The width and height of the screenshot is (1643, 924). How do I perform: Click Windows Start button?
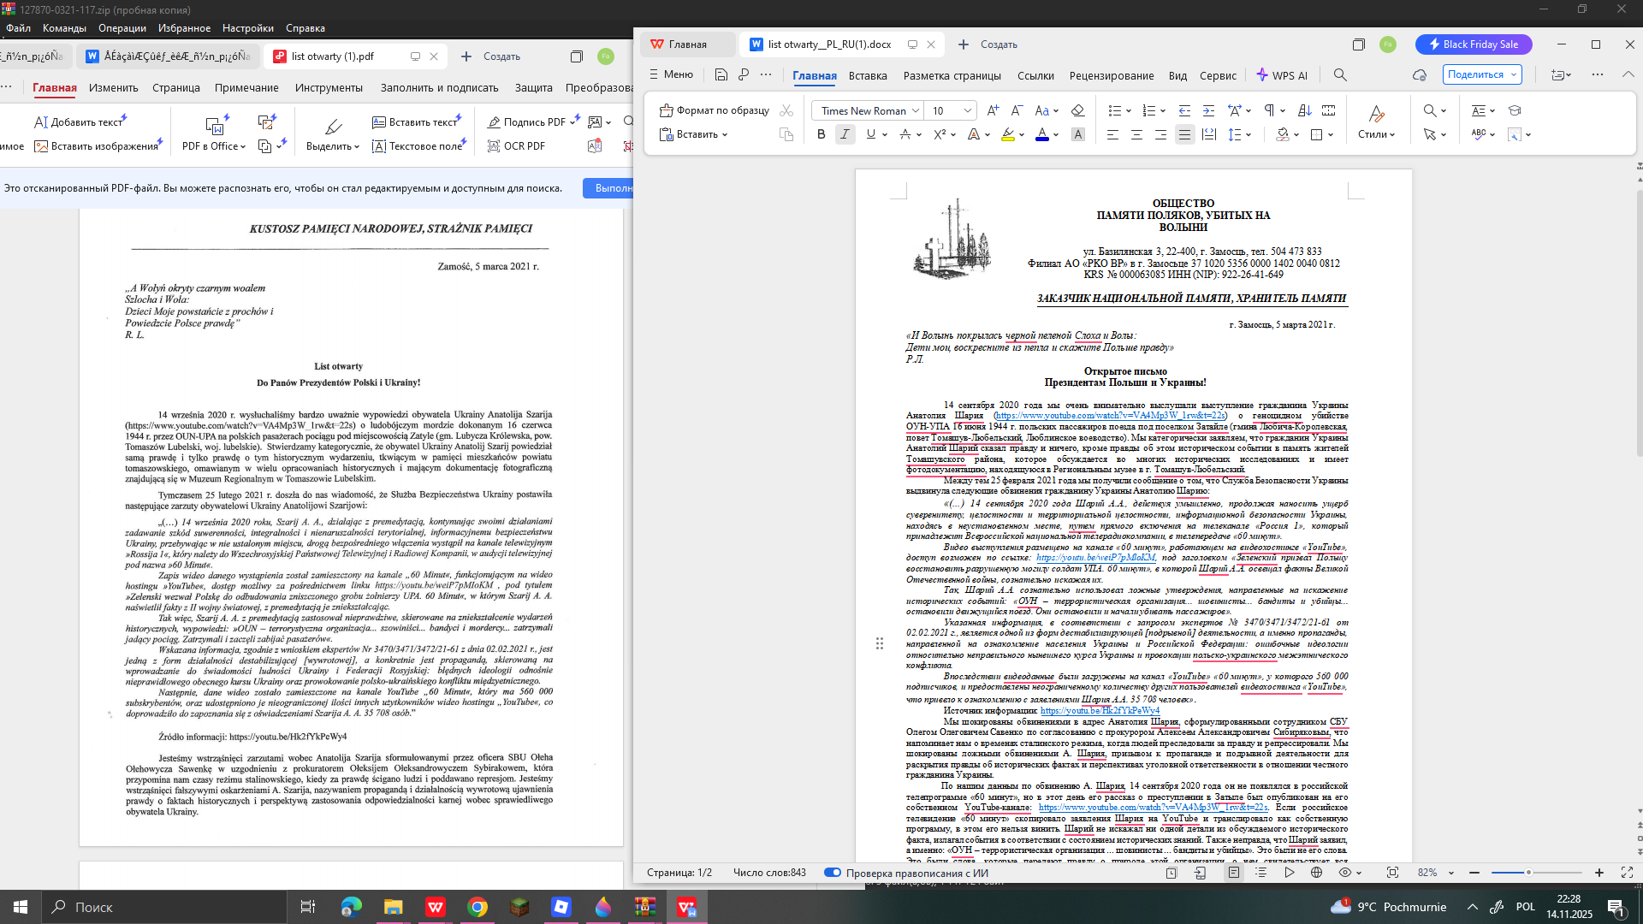[x=21, y=907]
